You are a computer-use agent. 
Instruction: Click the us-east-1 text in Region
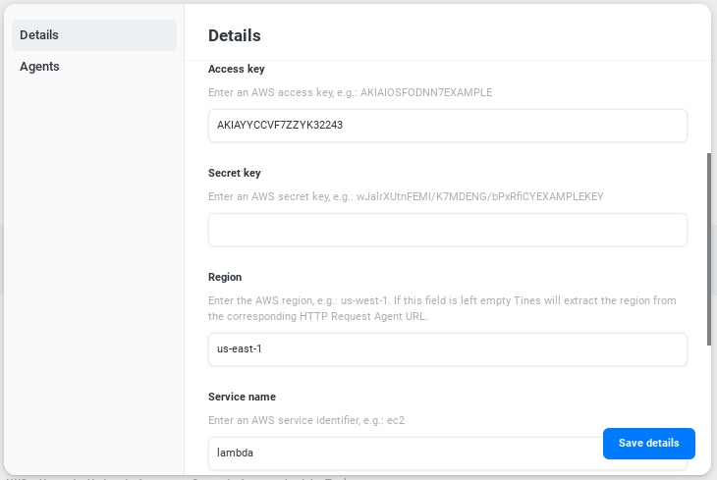coord(239,349)
